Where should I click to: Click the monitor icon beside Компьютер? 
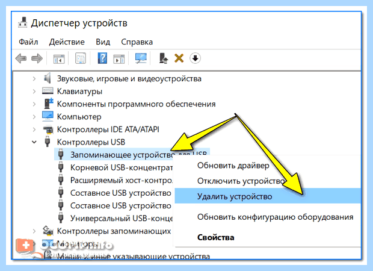(48, 116)
